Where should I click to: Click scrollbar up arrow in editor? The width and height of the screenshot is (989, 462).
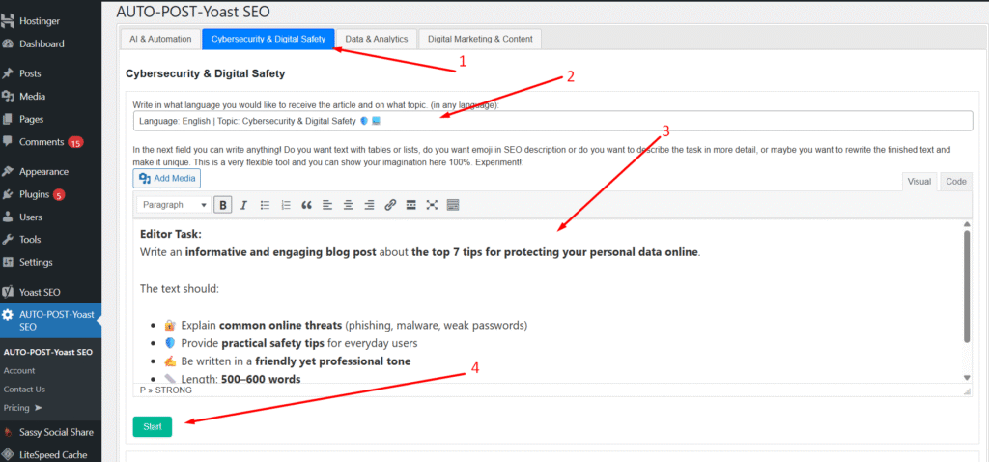coord(967,224)
